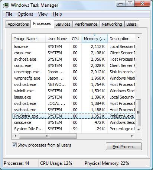153x170 pixels.
Task: Open the Networking tab
Action: pos(112,24)
